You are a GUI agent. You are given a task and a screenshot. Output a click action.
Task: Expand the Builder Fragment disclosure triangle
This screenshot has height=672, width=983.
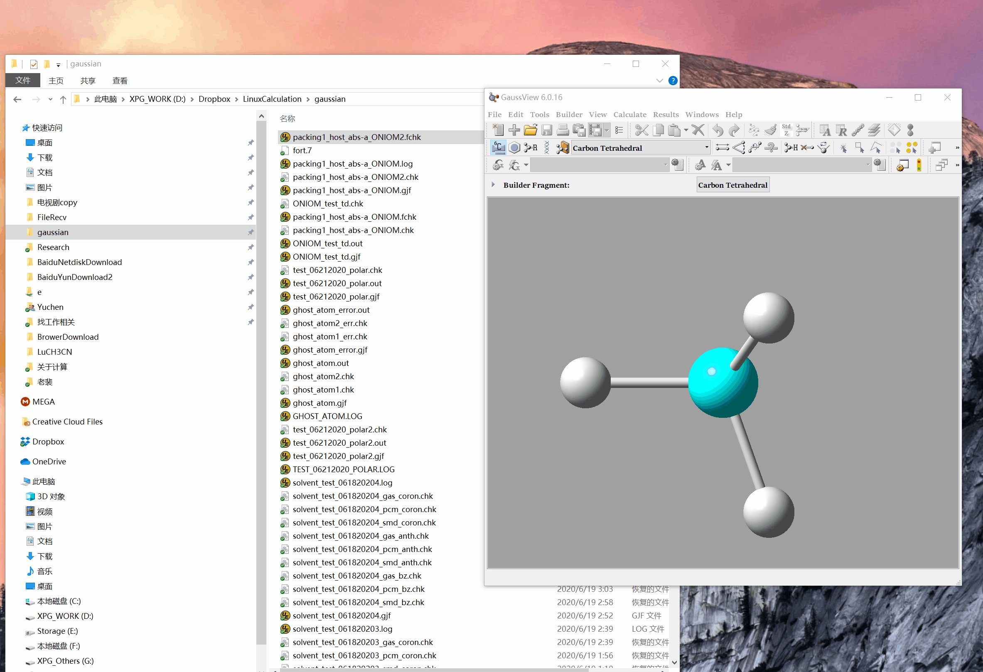click(493, 185)
